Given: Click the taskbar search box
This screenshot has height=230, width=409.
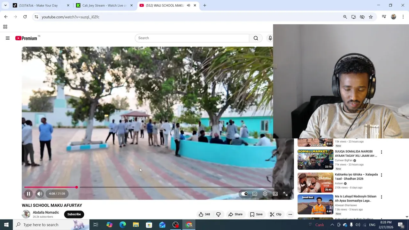Looking at the screenshot, I should coord(51,225).
